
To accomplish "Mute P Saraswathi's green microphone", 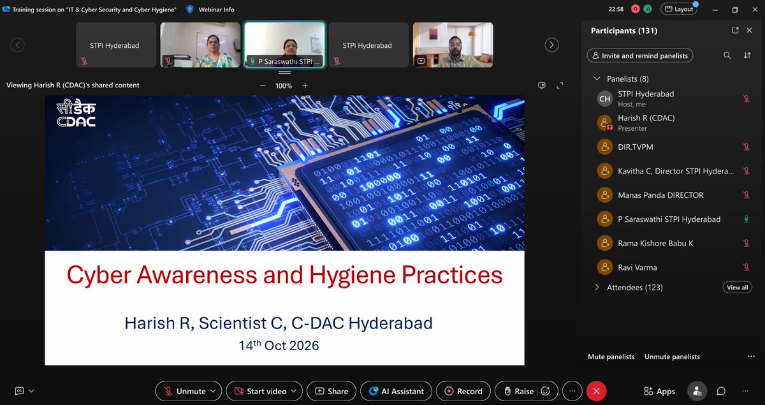I will 746,219.
